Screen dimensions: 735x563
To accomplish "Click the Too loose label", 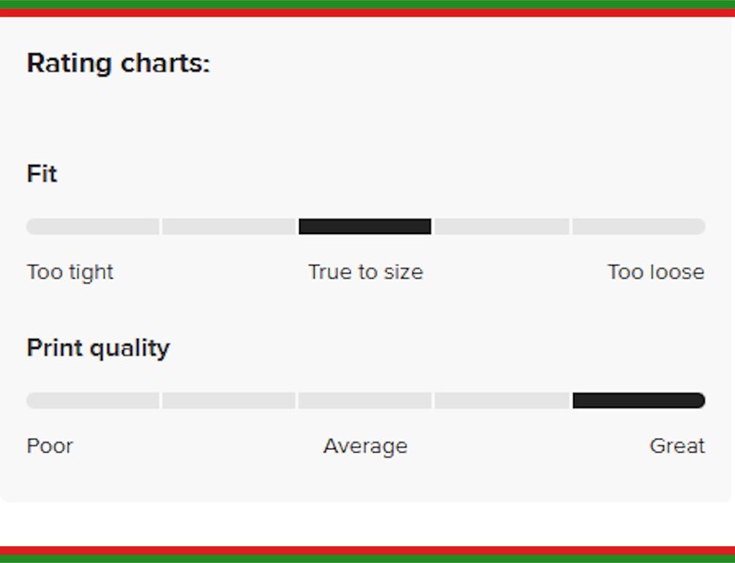I will tap(655, 272).
